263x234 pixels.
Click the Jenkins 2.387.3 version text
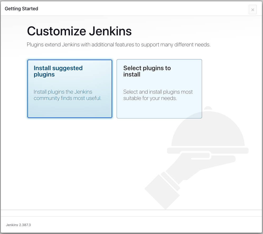pyautogui.click(x=18, y=225)
